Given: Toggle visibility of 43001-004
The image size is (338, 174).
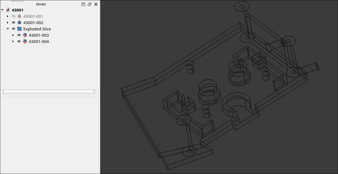Looking at the screenshot, I should pos(19,42).
